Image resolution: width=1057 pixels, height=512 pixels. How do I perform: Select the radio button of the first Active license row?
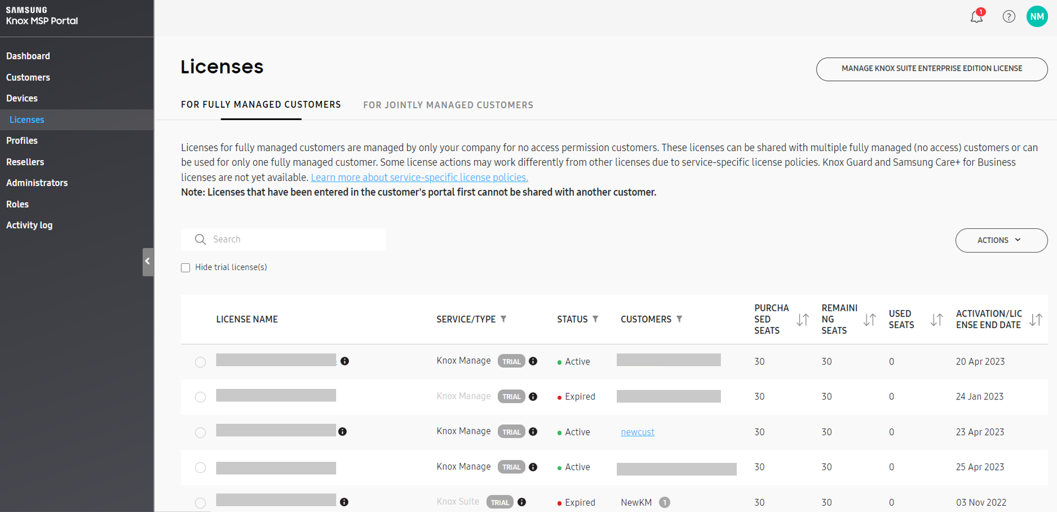[200, 362]
